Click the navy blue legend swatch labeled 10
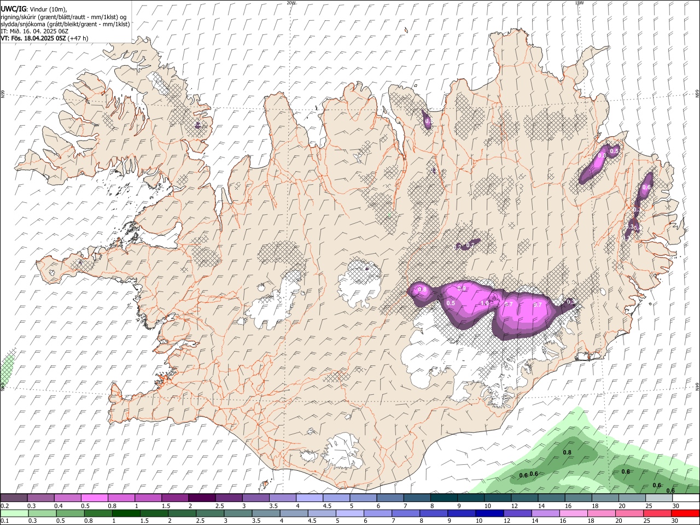 click(490, 513)
